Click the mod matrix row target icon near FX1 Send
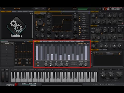 pyautogui.click(x=95, y=54)
